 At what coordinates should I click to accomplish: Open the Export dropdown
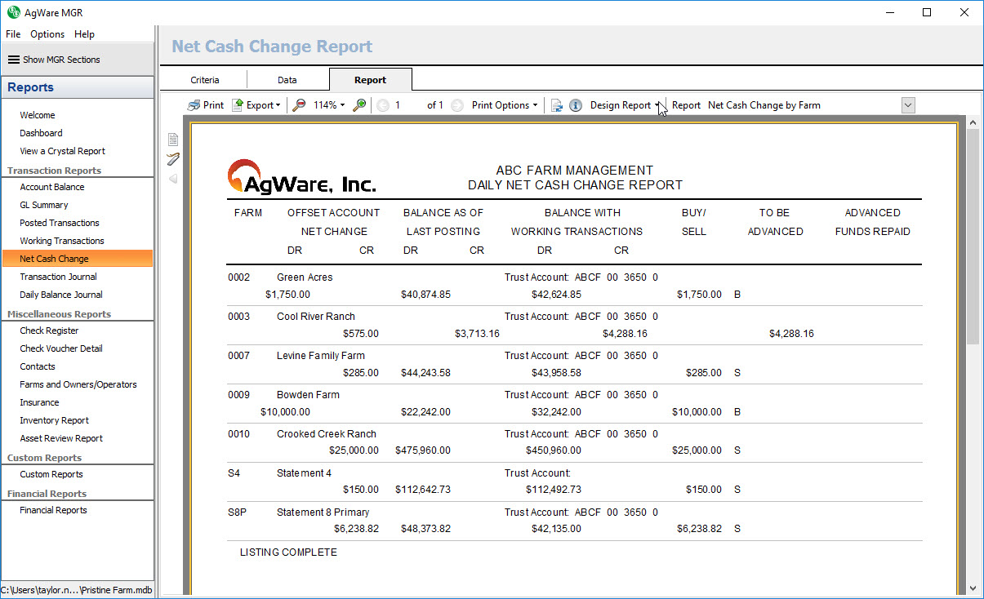256,105
